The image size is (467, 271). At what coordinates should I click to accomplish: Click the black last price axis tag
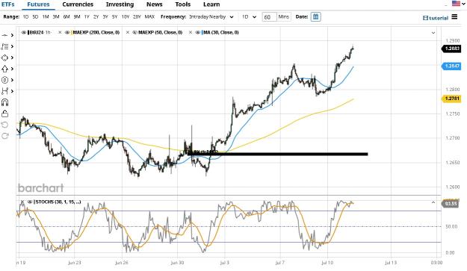pyautogui.click(x=451, y=49)
